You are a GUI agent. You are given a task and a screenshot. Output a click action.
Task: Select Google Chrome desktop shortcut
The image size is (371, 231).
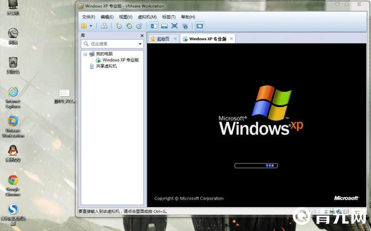pyautogui.click(x=13, y=186)
